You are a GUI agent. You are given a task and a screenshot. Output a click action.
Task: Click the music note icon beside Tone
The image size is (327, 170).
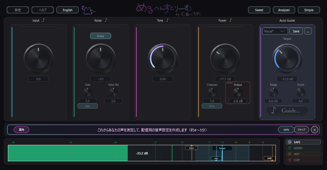click(x=167, y=20)
